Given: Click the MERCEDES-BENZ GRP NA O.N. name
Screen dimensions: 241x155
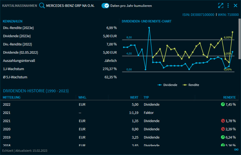Looking at the screenshot, I should pos(70,5).
